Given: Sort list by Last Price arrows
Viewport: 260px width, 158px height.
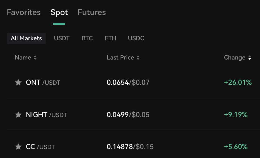Looking at the screenshot, I should [138, 58].
